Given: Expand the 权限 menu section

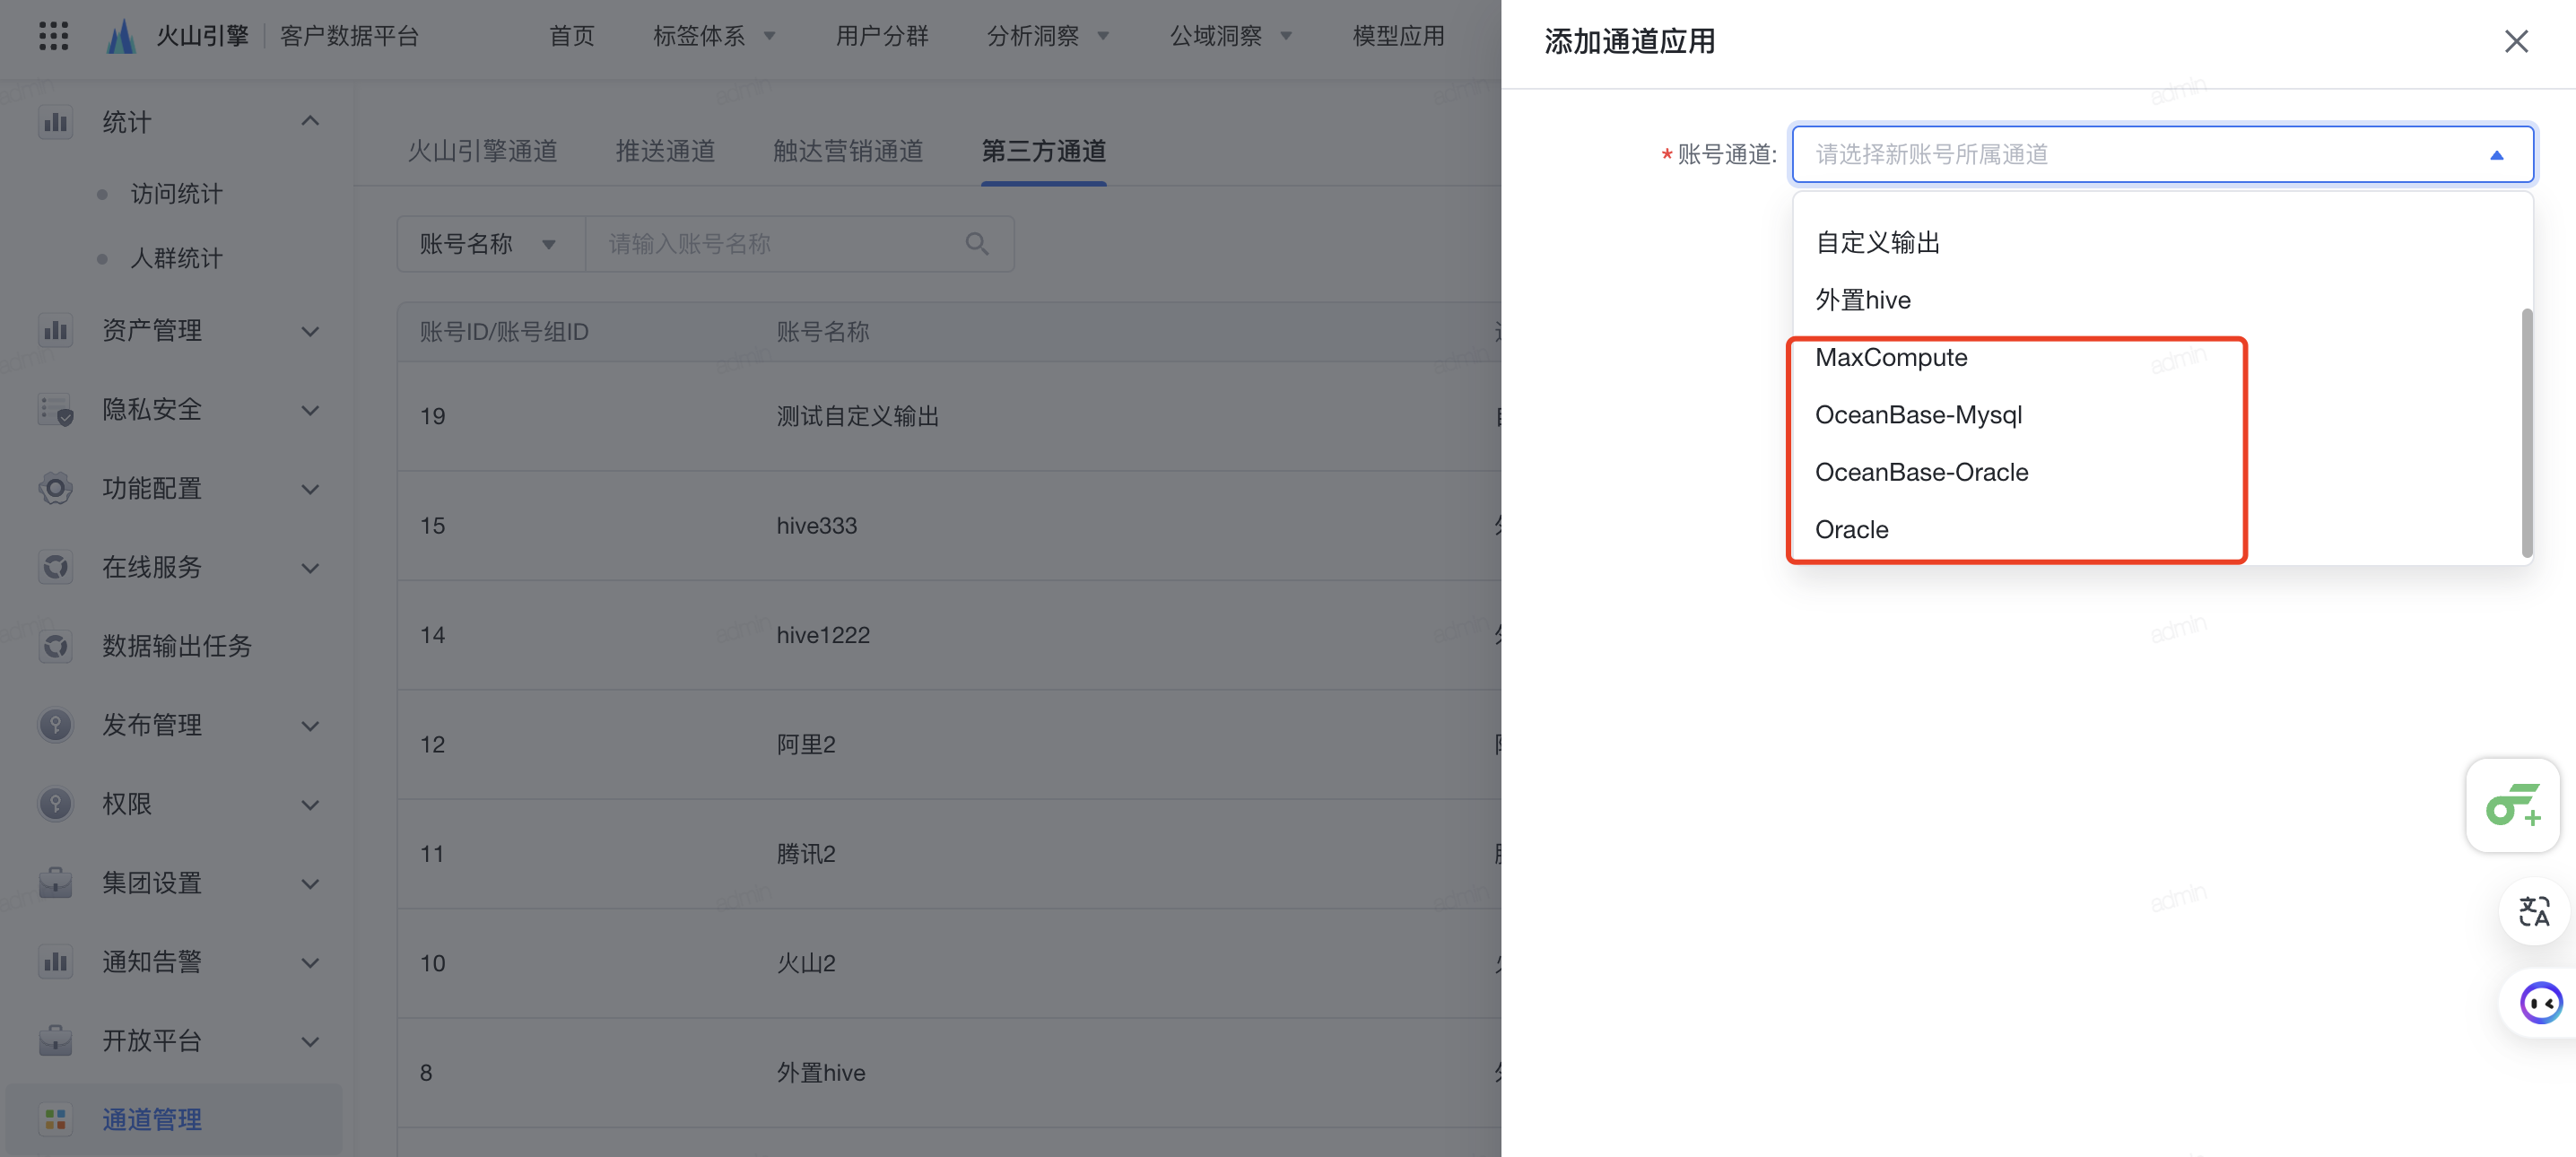Looking at the screenshot, I should pos(310,804).
